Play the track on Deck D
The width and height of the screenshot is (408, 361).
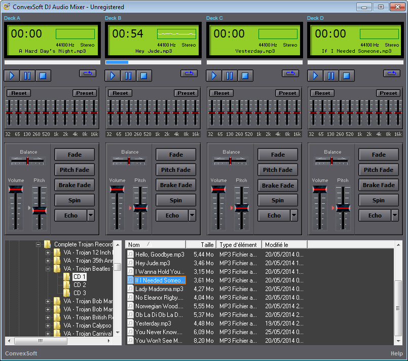(315, 76)
